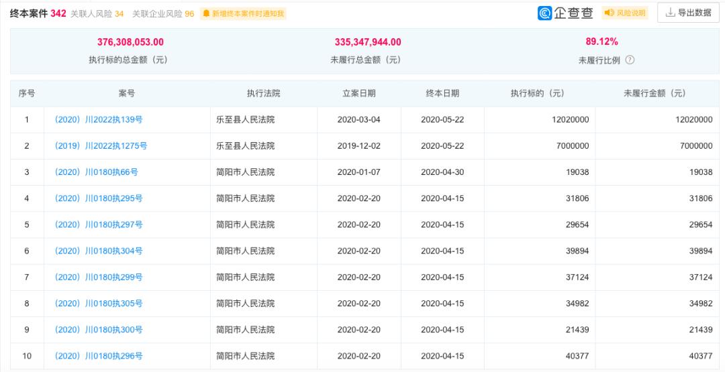Select case link (2020)川0180执304号
This screenshot has height=372, width=725.
pos(99,251)
